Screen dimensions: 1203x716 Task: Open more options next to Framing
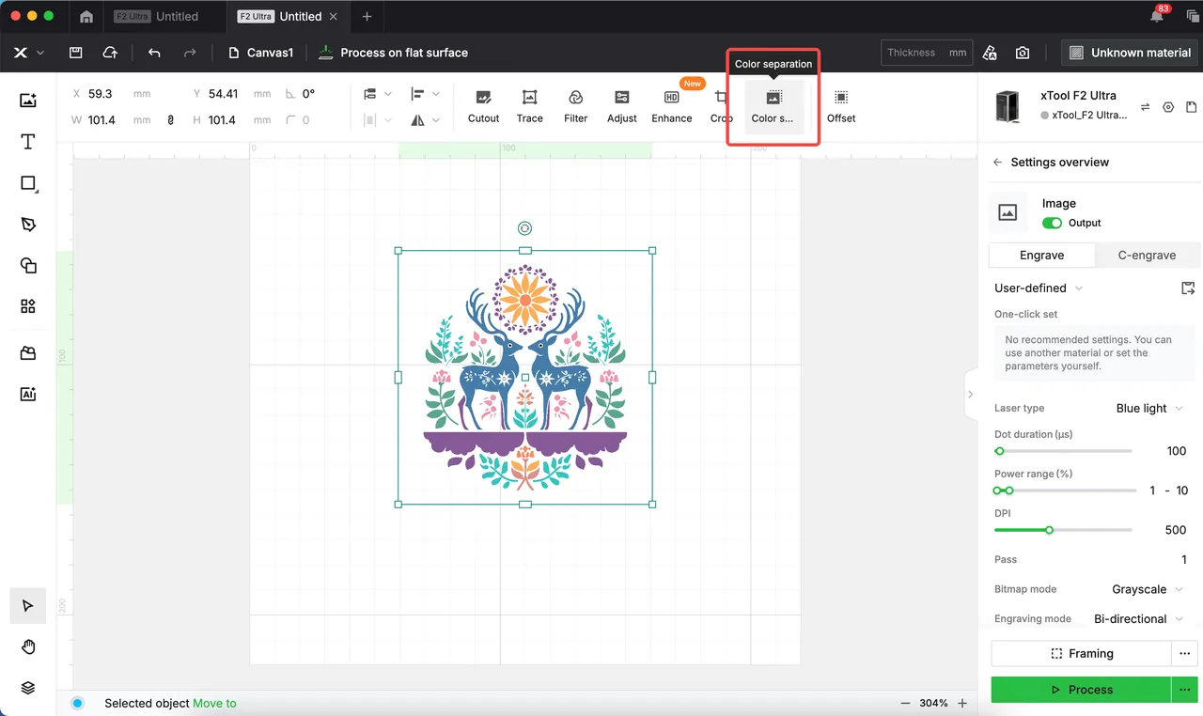click(1185, 653)
